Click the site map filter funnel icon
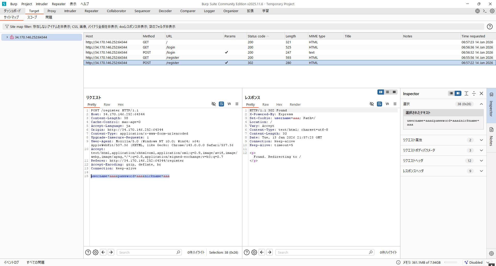This screenshot has height=266, width=496. pyautogui.click(x=7, y=27)
